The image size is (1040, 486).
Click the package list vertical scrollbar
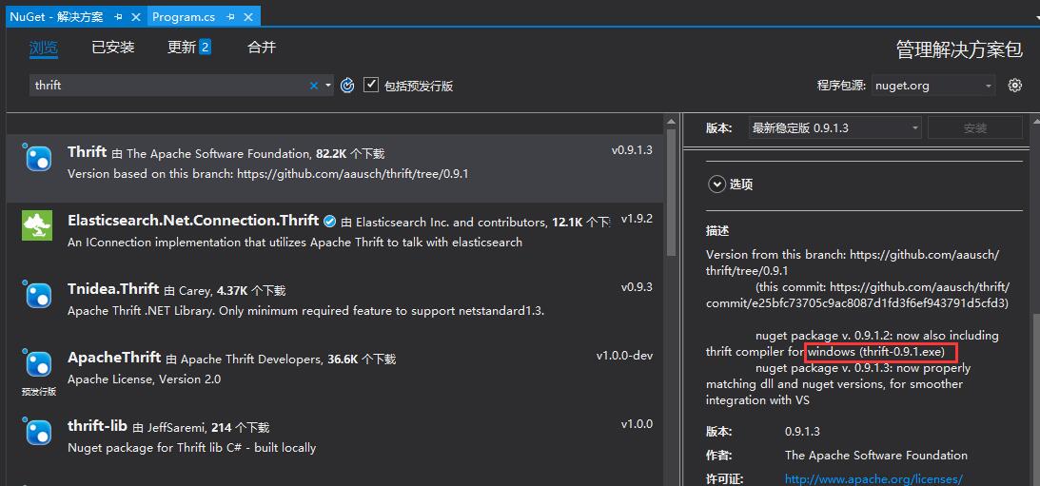point(671,192)
